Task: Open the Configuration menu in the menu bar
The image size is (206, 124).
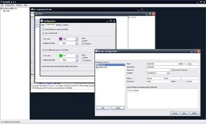Action: click(9, 5)
